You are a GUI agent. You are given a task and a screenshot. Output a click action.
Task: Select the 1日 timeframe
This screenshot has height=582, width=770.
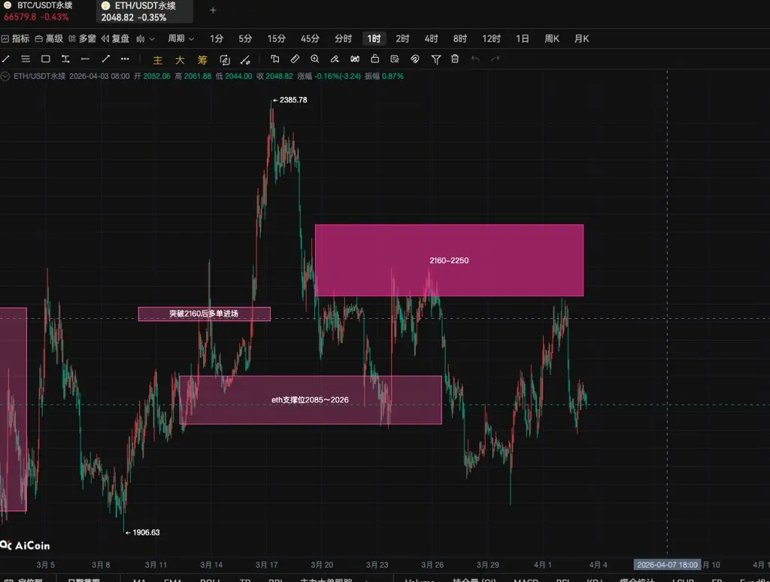[523, 38]
